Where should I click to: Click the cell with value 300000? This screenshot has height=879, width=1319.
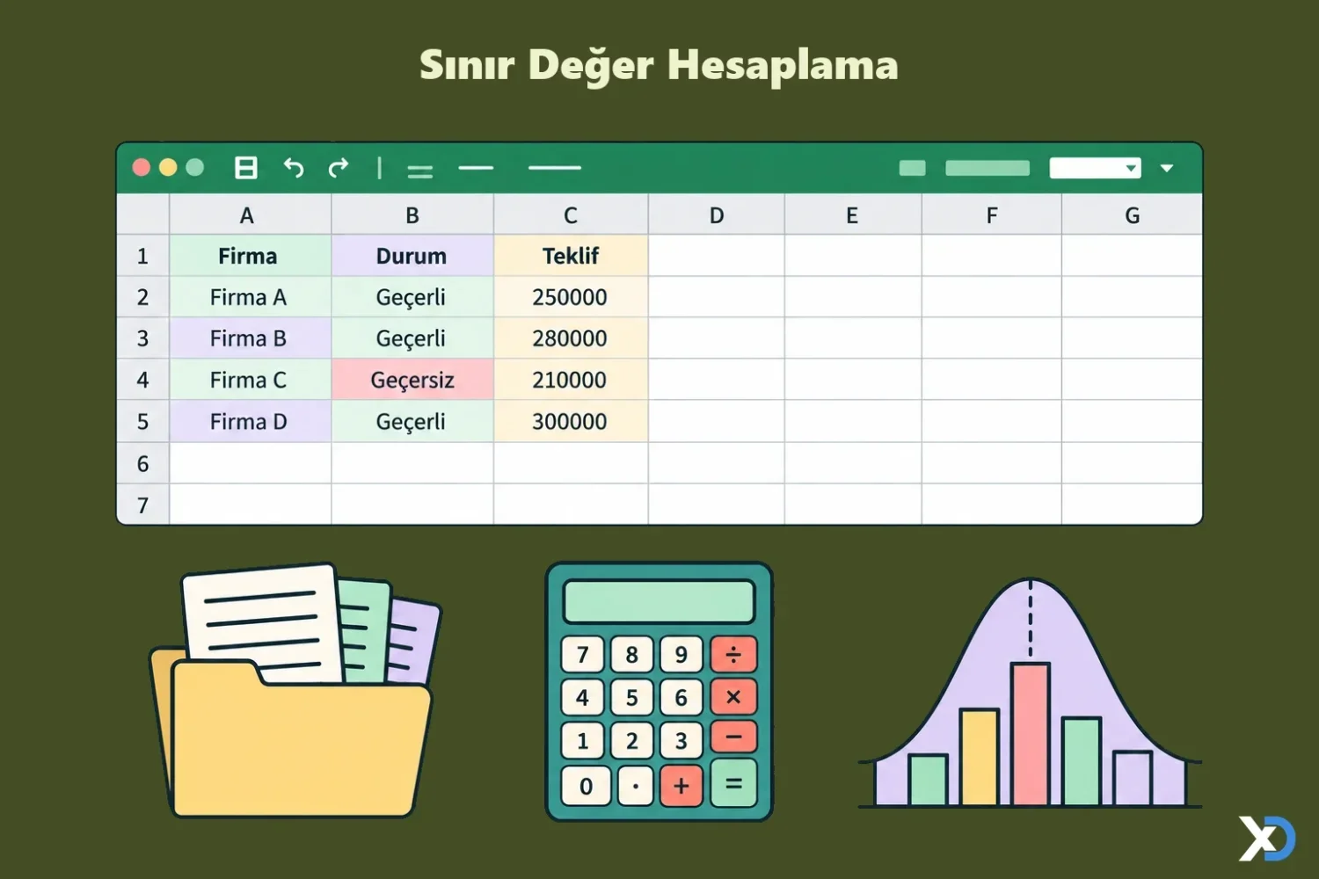[x=571, y=421]
